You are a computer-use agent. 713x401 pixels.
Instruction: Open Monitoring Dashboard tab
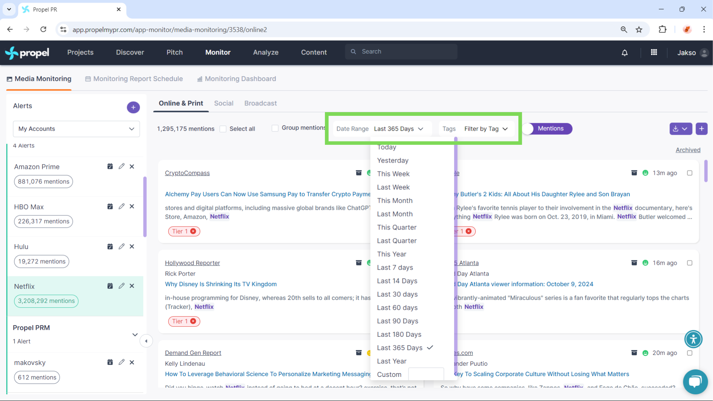[237, 79]
